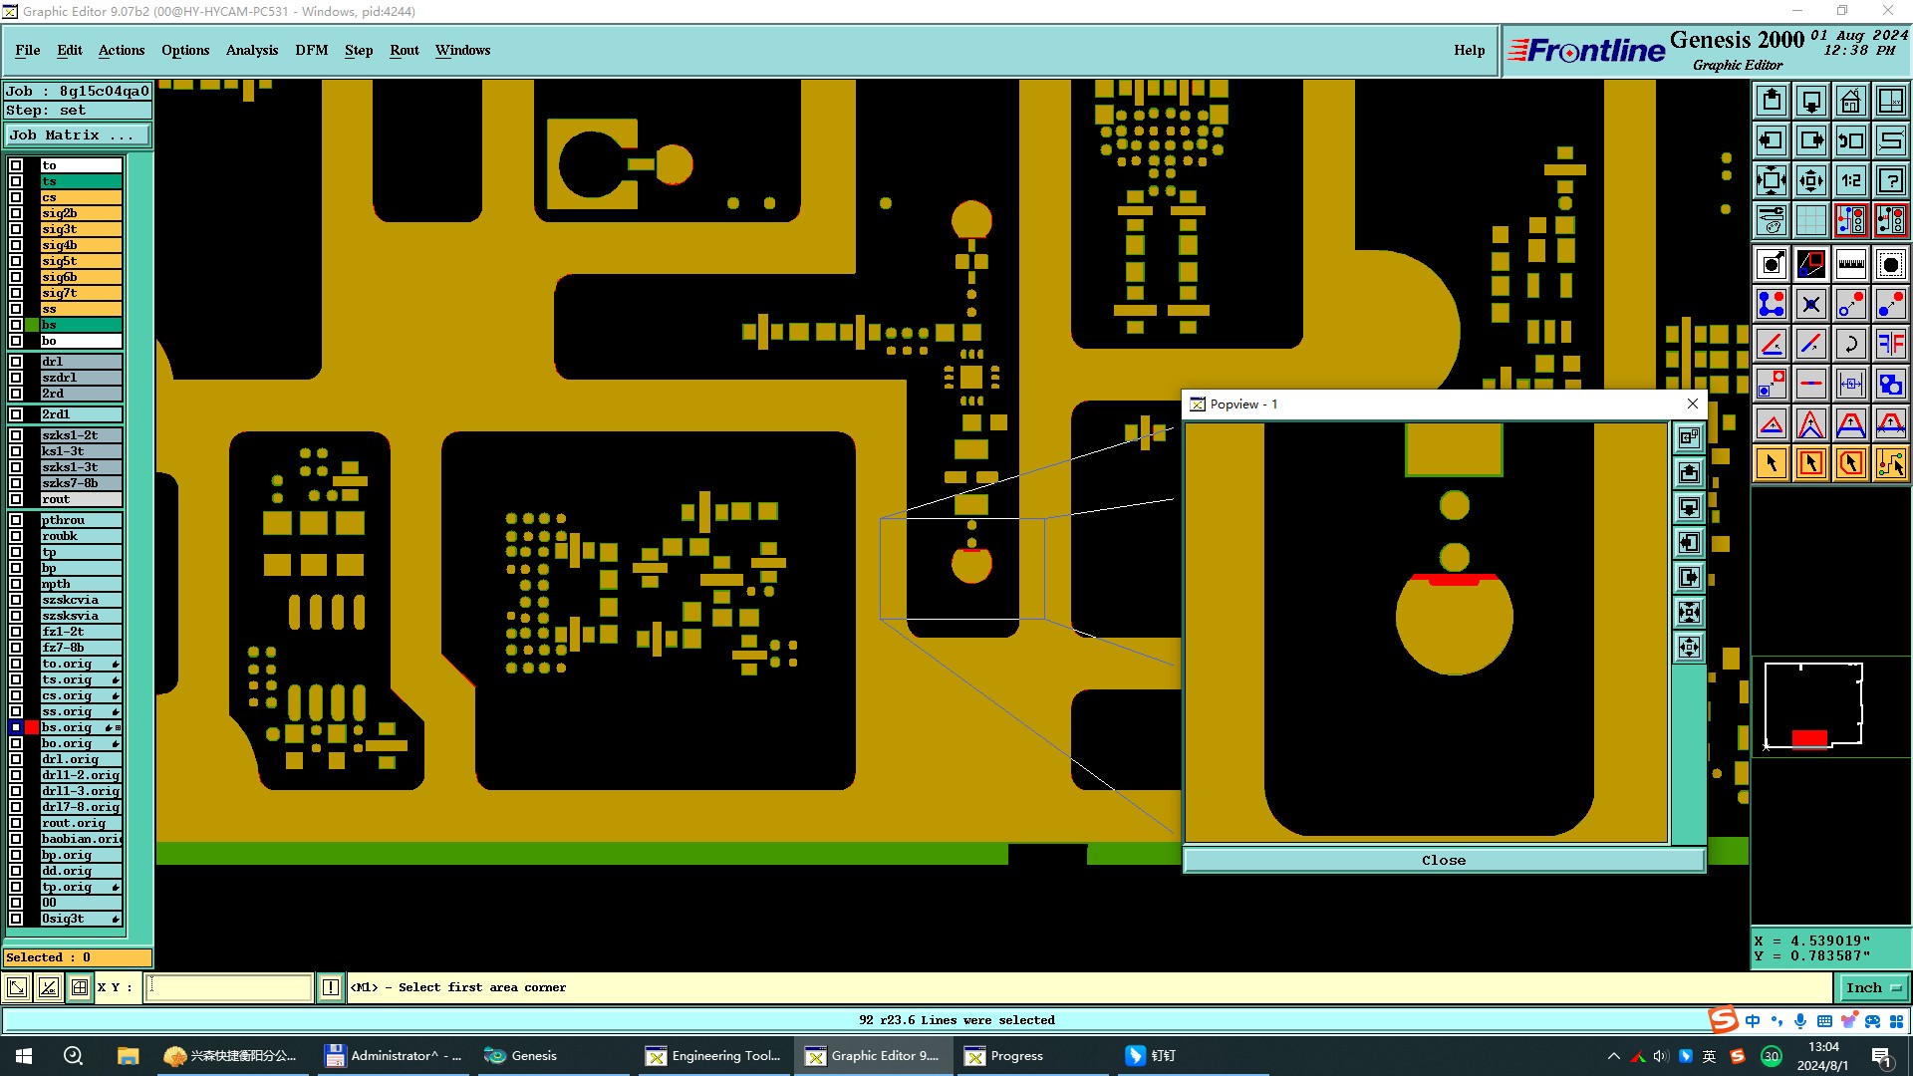Open the Job Matrix ... selector
1913x1076 pixels.
(78, 134)
